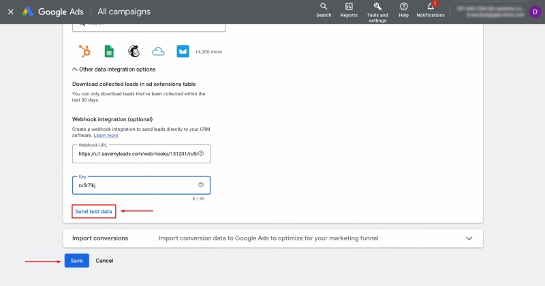Click the Google Ads logo
Image resolution: width=545 pixels, height=286 pixels.
tap(53, 12)
